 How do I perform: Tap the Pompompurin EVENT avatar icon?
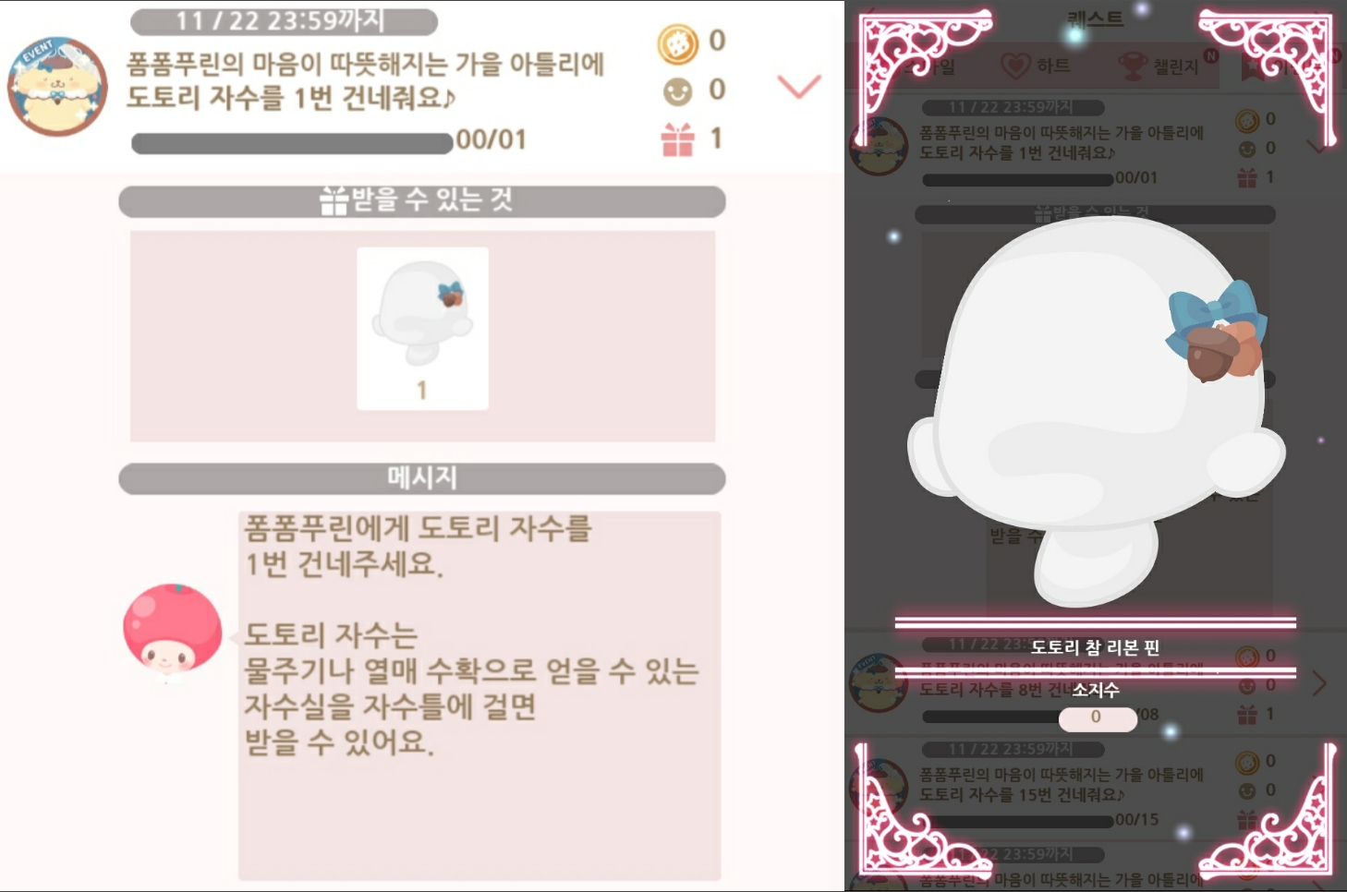click(57, 87)
